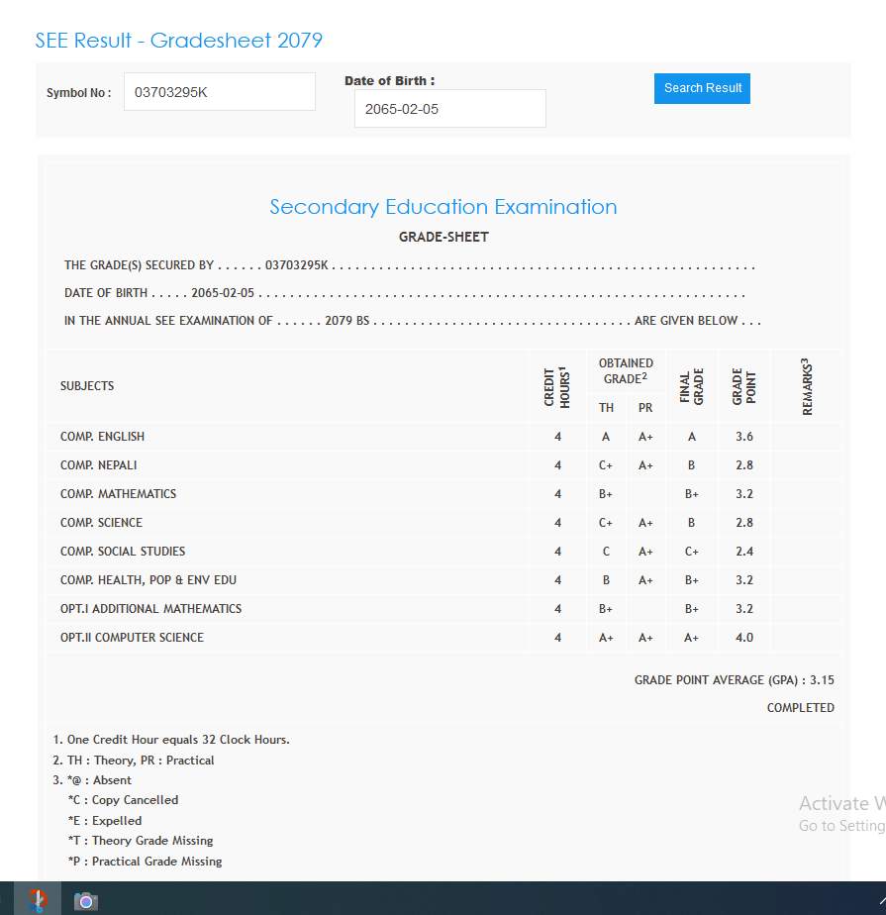
Task: Select the COMP. ENGLISH subject row
Action: [x=102, y=437]
